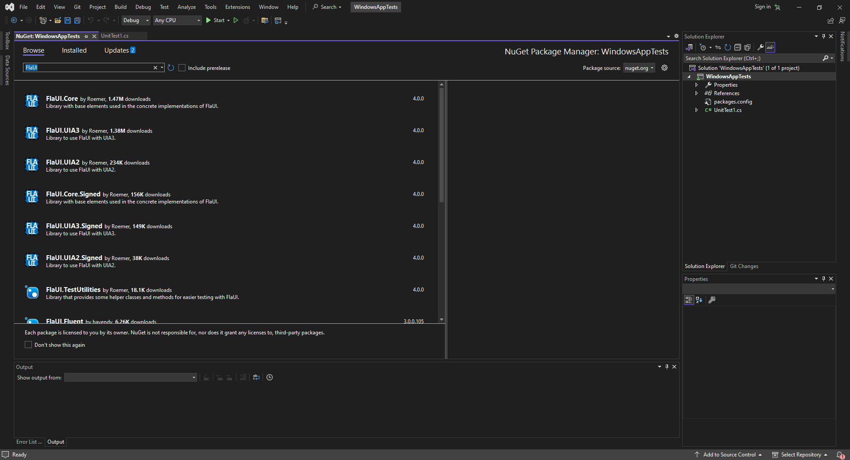Click Categorized view icon in Properties panel
This screenshot has width=850, height=460.
click(689, 300)
